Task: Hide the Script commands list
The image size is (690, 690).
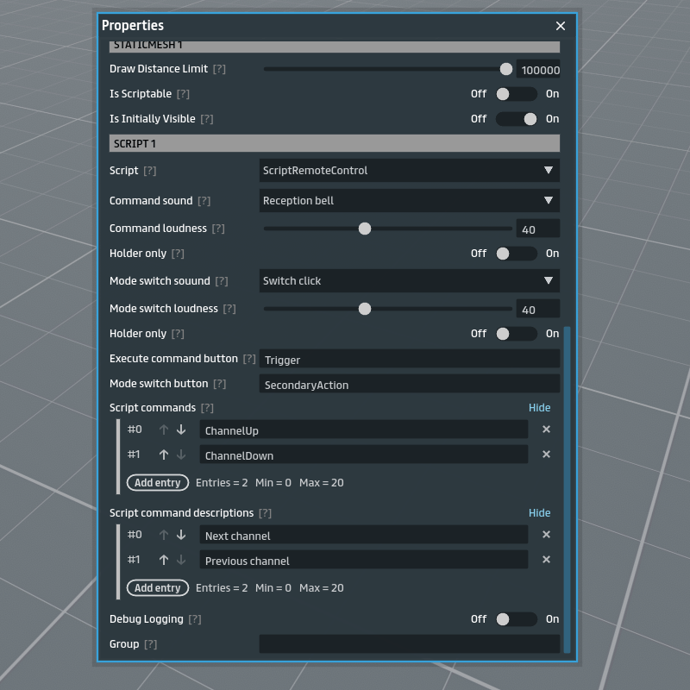Action: click(539, 408)
